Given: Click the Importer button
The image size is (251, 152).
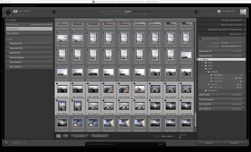Looking at the screenshot, I should (x=235, y=143).
